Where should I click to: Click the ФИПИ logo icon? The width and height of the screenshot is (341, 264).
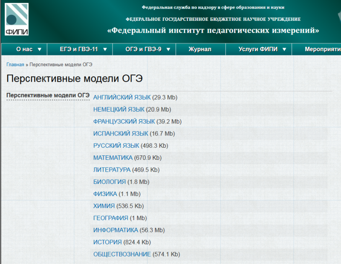pos(17,19)
